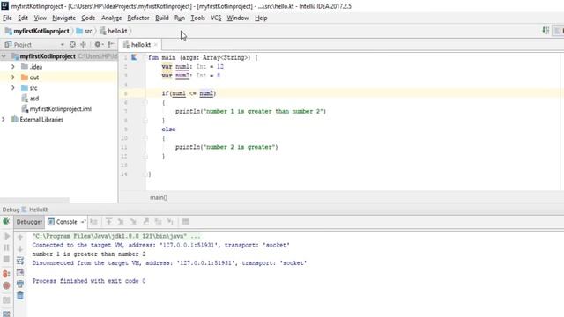Click the Hide Project panel icon

pos(111,45)
